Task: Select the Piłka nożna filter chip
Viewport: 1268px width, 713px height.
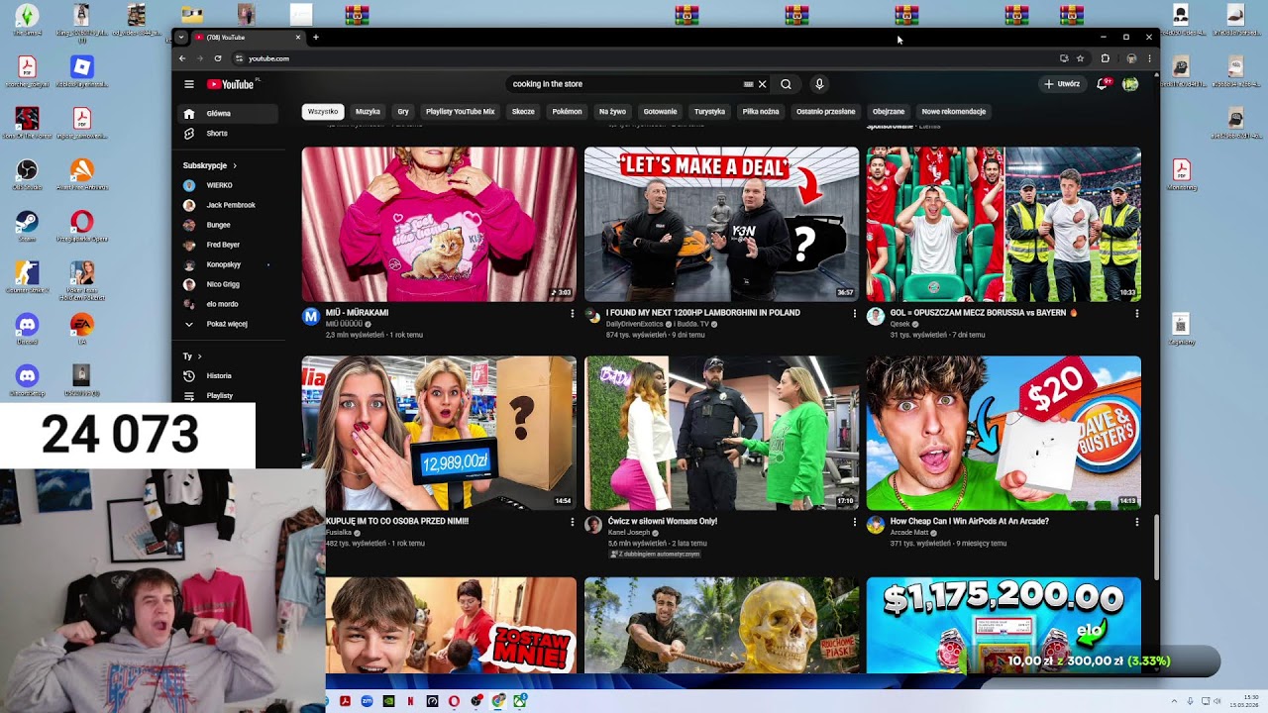Action: pos(761,112)
